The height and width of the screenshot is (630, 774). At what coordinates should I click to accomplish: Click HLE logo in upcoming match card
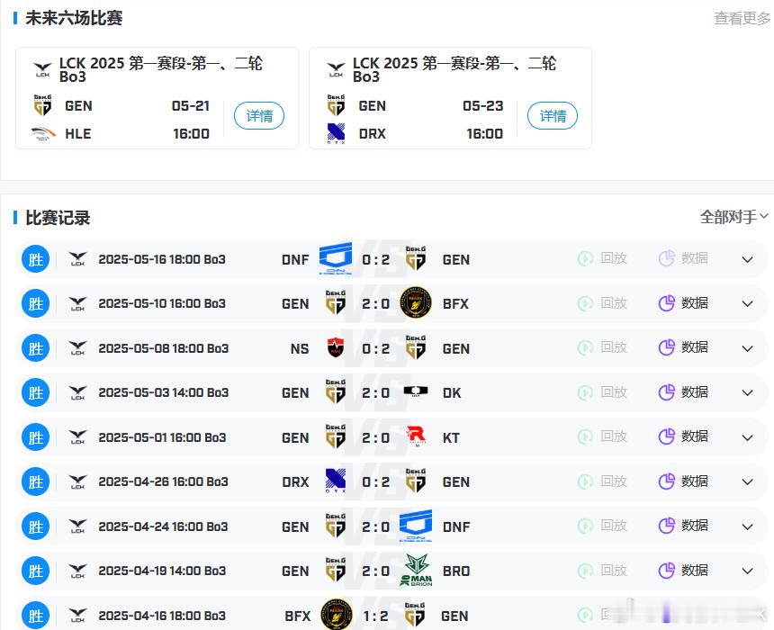[x=43, y=133]
